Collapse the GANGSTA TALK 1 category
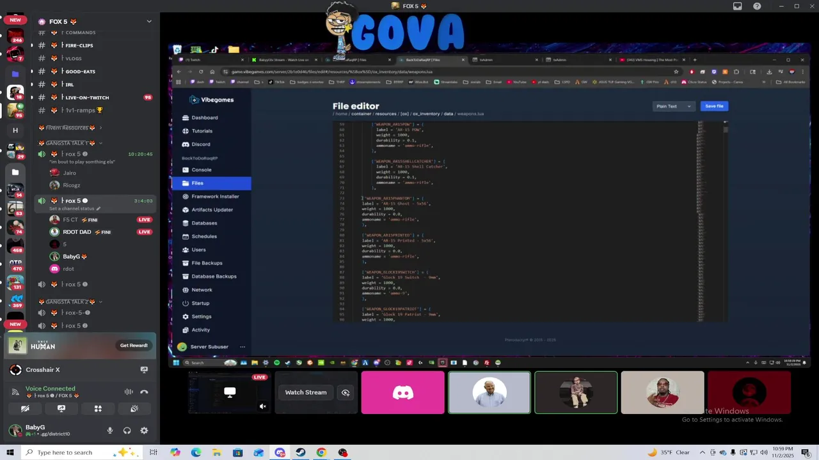Viewport: 819px width, 460px height. (70, 143)
